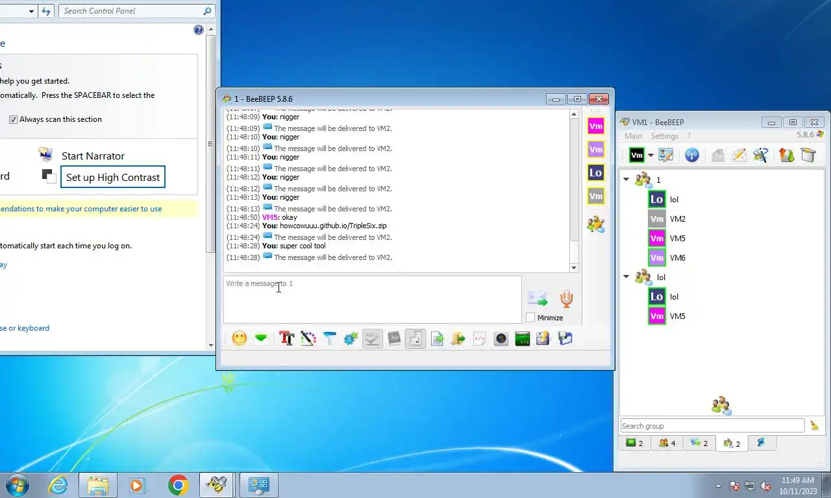The width and height of the screenshot is (831, 498).
Task: Click the camera screenshot icon
Action: [501, 338]
